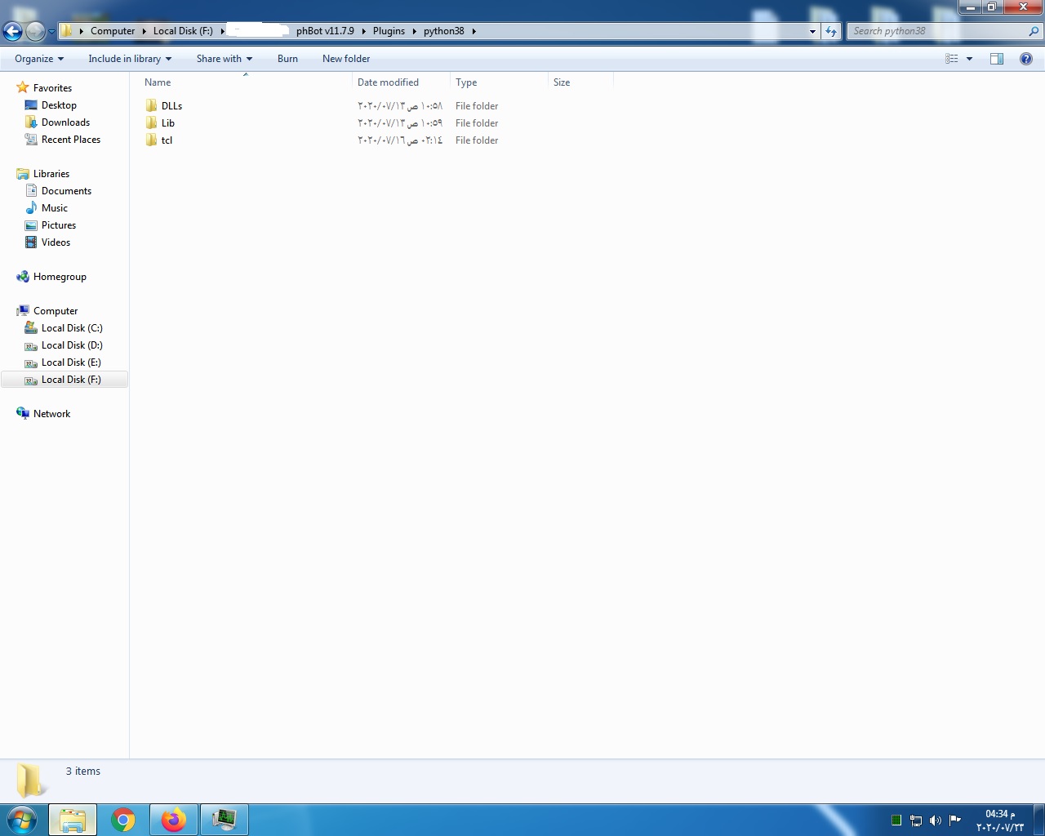
Task: Open the tcl folder
Action: [x=167, y=140]
